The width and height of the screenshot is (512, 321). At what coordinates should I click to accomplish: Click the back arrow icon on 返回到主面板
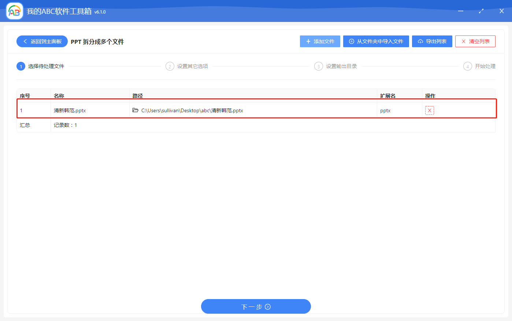pyautogui.click(x=25, y=41)
